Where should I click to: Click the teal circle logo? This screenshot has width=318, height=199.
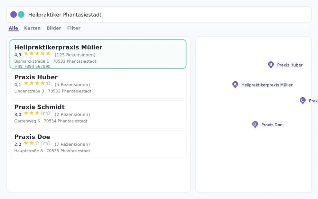tap(21, 15)
